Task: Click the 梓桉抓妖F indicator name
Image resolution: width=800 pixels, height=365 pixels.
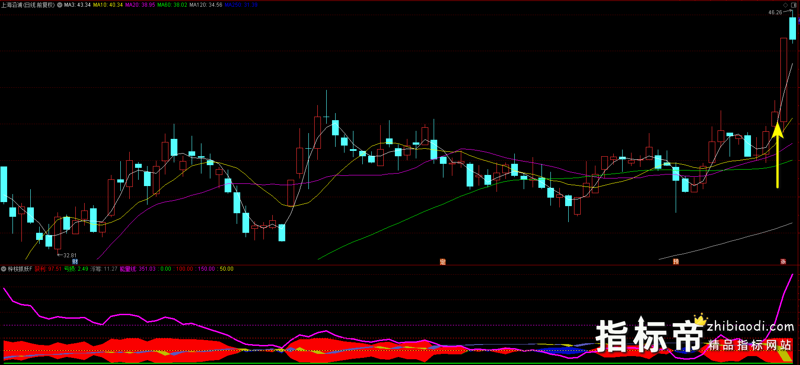Action: click(20, 269)
